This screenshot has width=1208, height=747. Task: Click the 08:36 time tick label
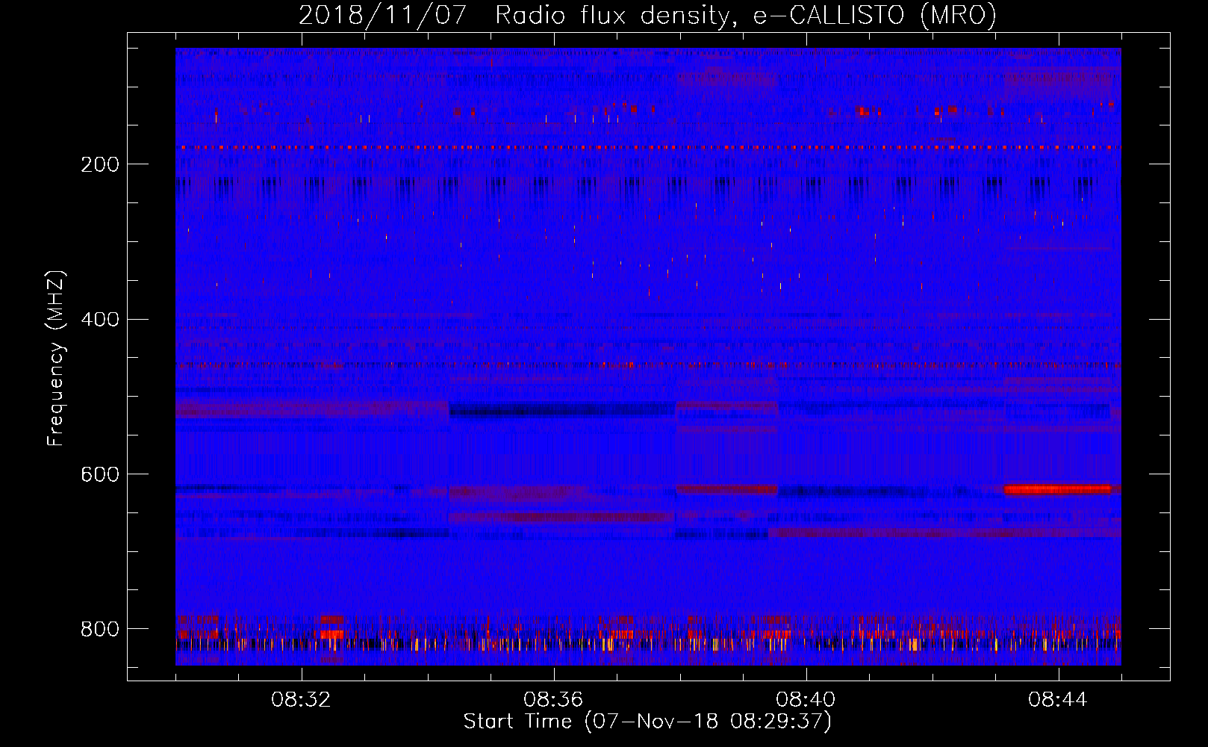point(553,700)
